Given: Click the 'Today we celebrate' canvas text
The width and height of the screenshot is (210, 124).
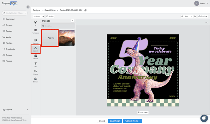Looking at the screenshot, I should [x=160, y=50].
